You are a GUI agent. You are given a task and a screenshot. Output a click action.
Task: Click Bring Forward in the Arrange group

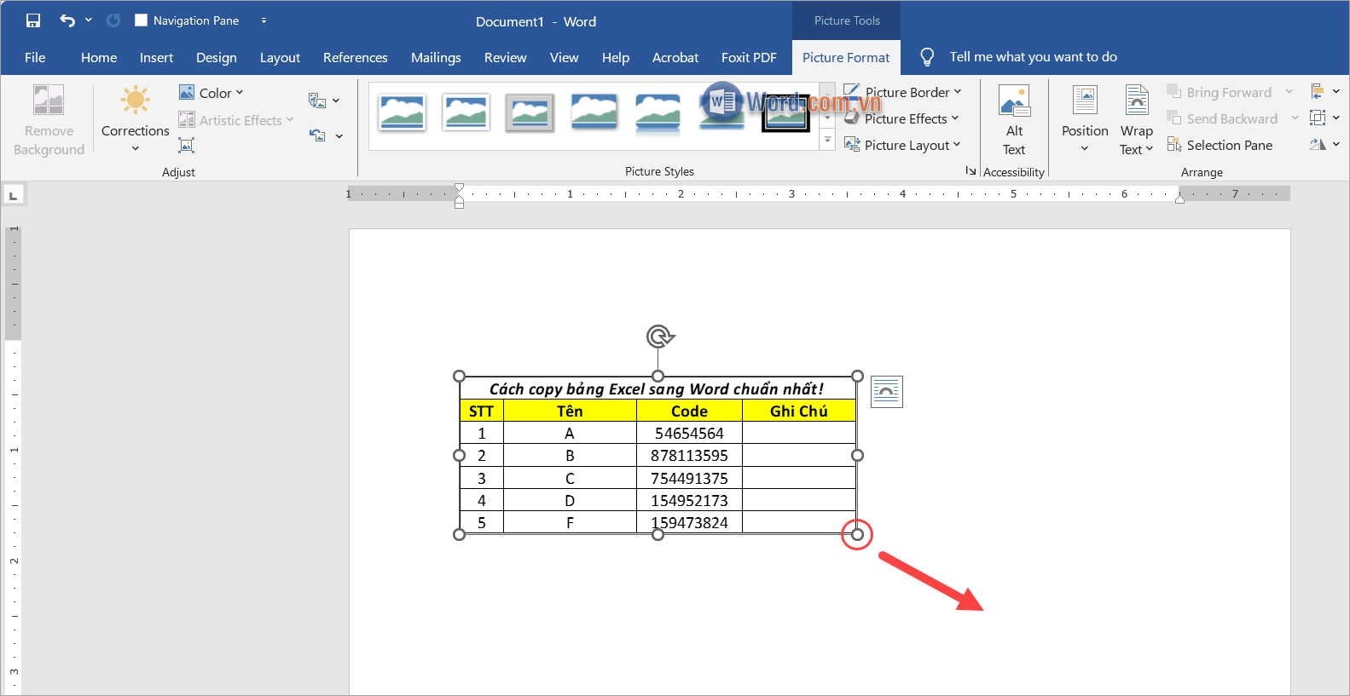[1220, 92]
